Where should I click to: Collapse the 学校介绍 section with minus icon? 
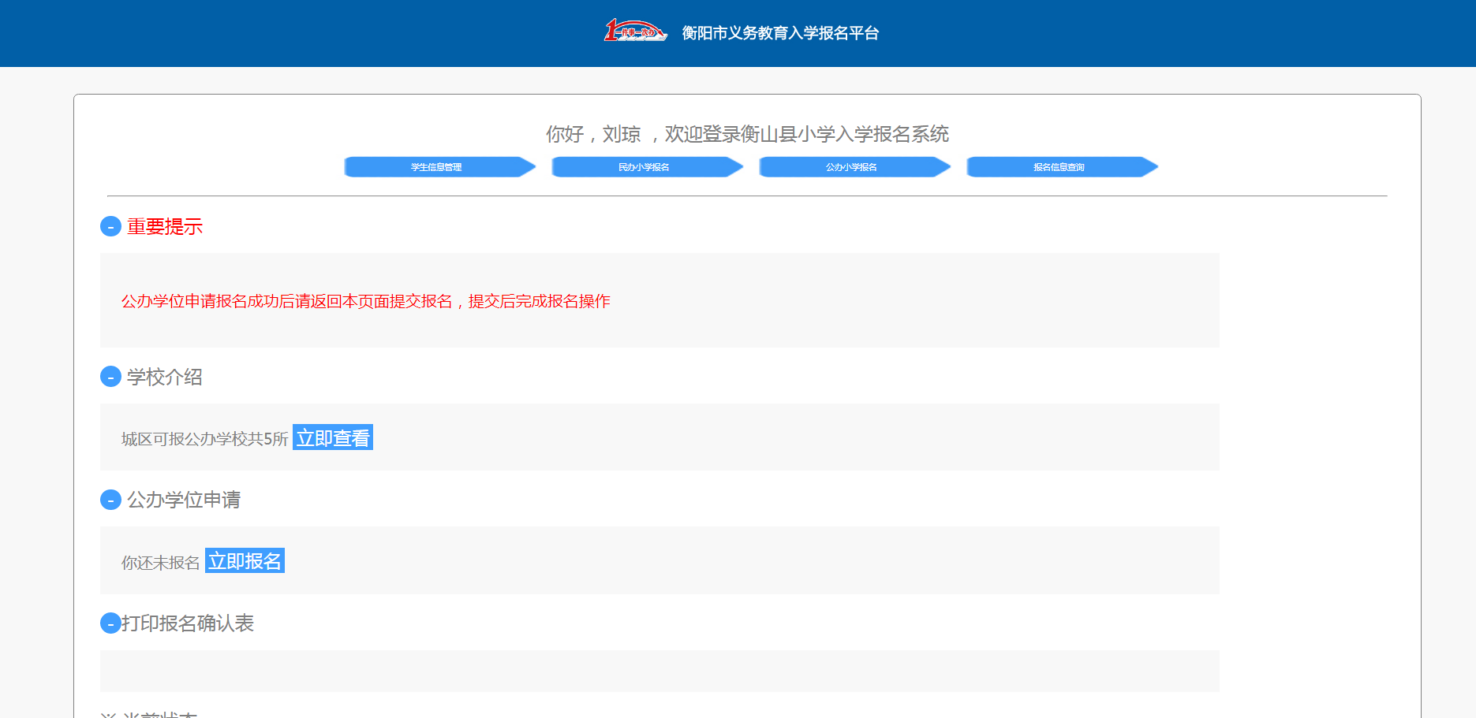click(110, 378)
